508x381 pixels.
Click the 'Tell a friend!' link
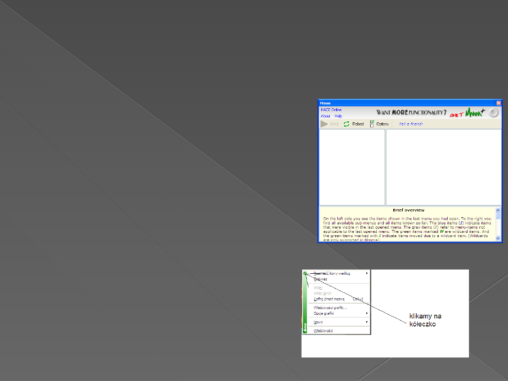[x=411, y=124]
